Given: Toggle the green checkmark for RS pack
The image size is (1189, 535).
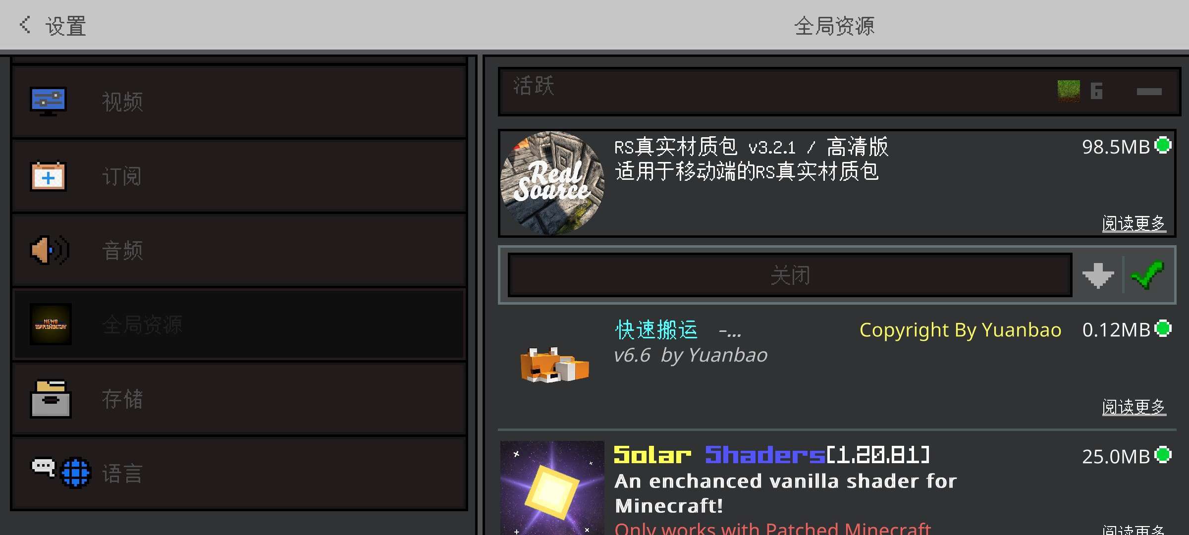Looking at the screenshot, I should (1148, 275).
